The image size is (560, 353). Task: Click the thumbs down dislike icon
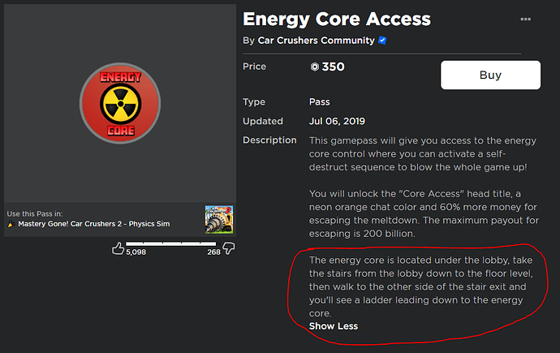(x=228, y=246)
